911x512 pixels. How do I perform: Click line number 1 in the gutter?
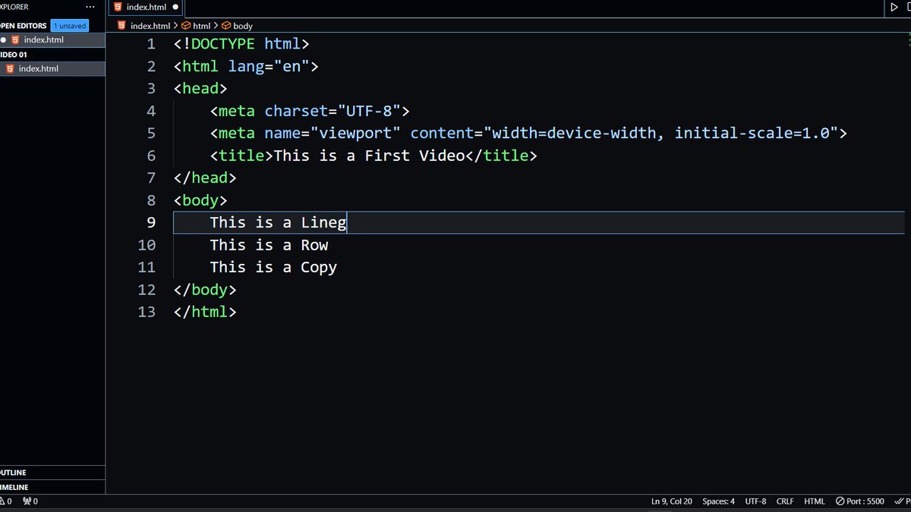[151, 44]
